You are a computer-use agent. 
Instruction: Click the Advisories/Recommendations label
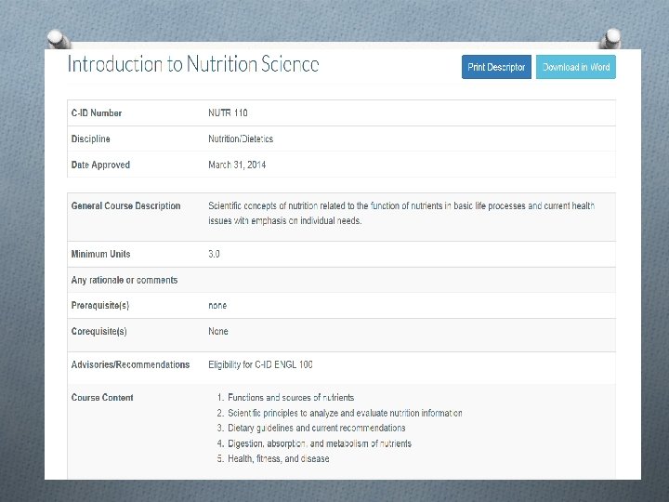coord(130,364)
